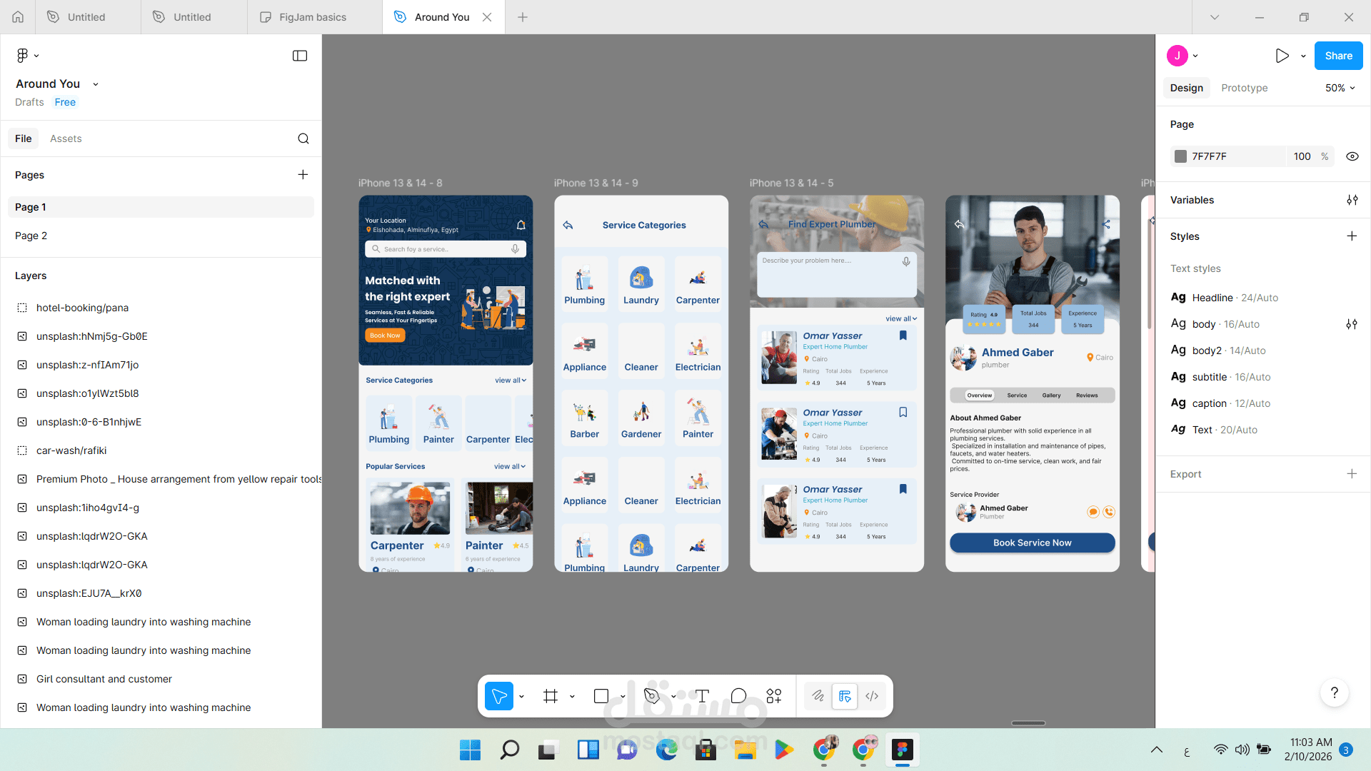Click the Present play icon
Image resolution: width=1371 pixels, height=771 pixels.
pyautogui.click(x=1282, y=56)
